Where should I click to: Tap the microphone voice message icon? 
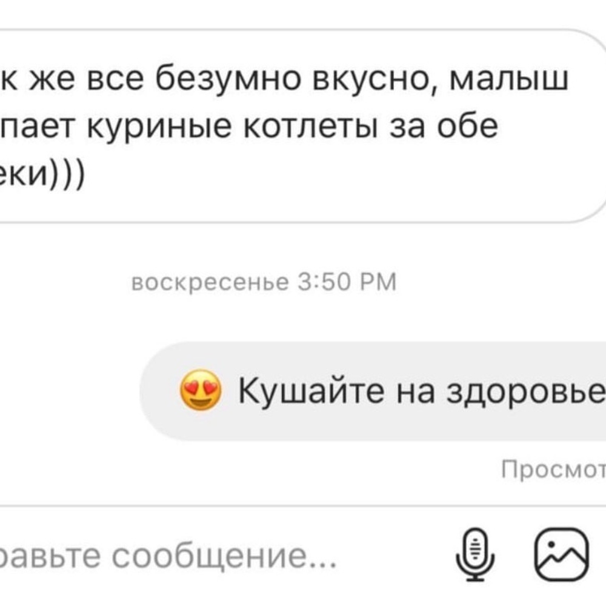click(x=475, y=554)
